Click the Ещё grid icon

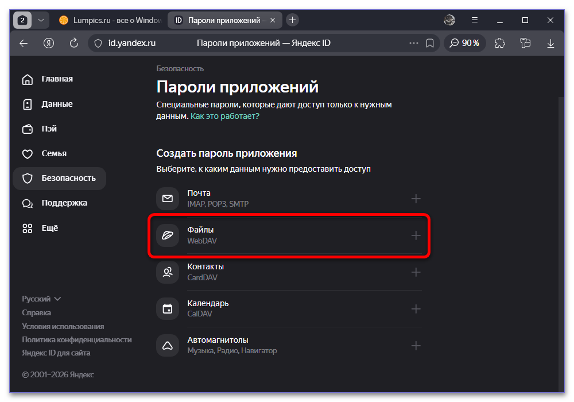click(x=28, y=229)
